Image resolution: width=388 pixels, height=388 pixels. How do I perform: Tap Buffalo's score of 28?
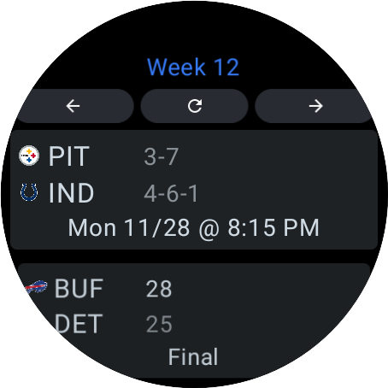click(159, 289)
